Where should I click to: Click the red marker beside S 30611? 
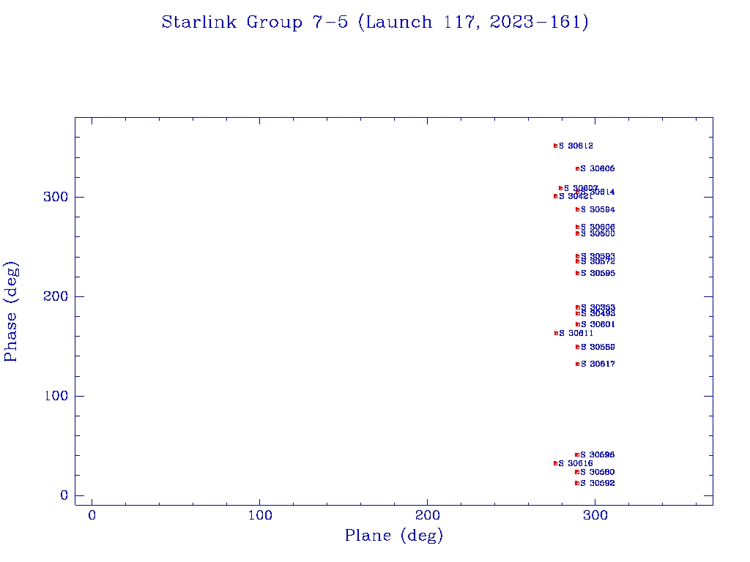coord(556,333)
